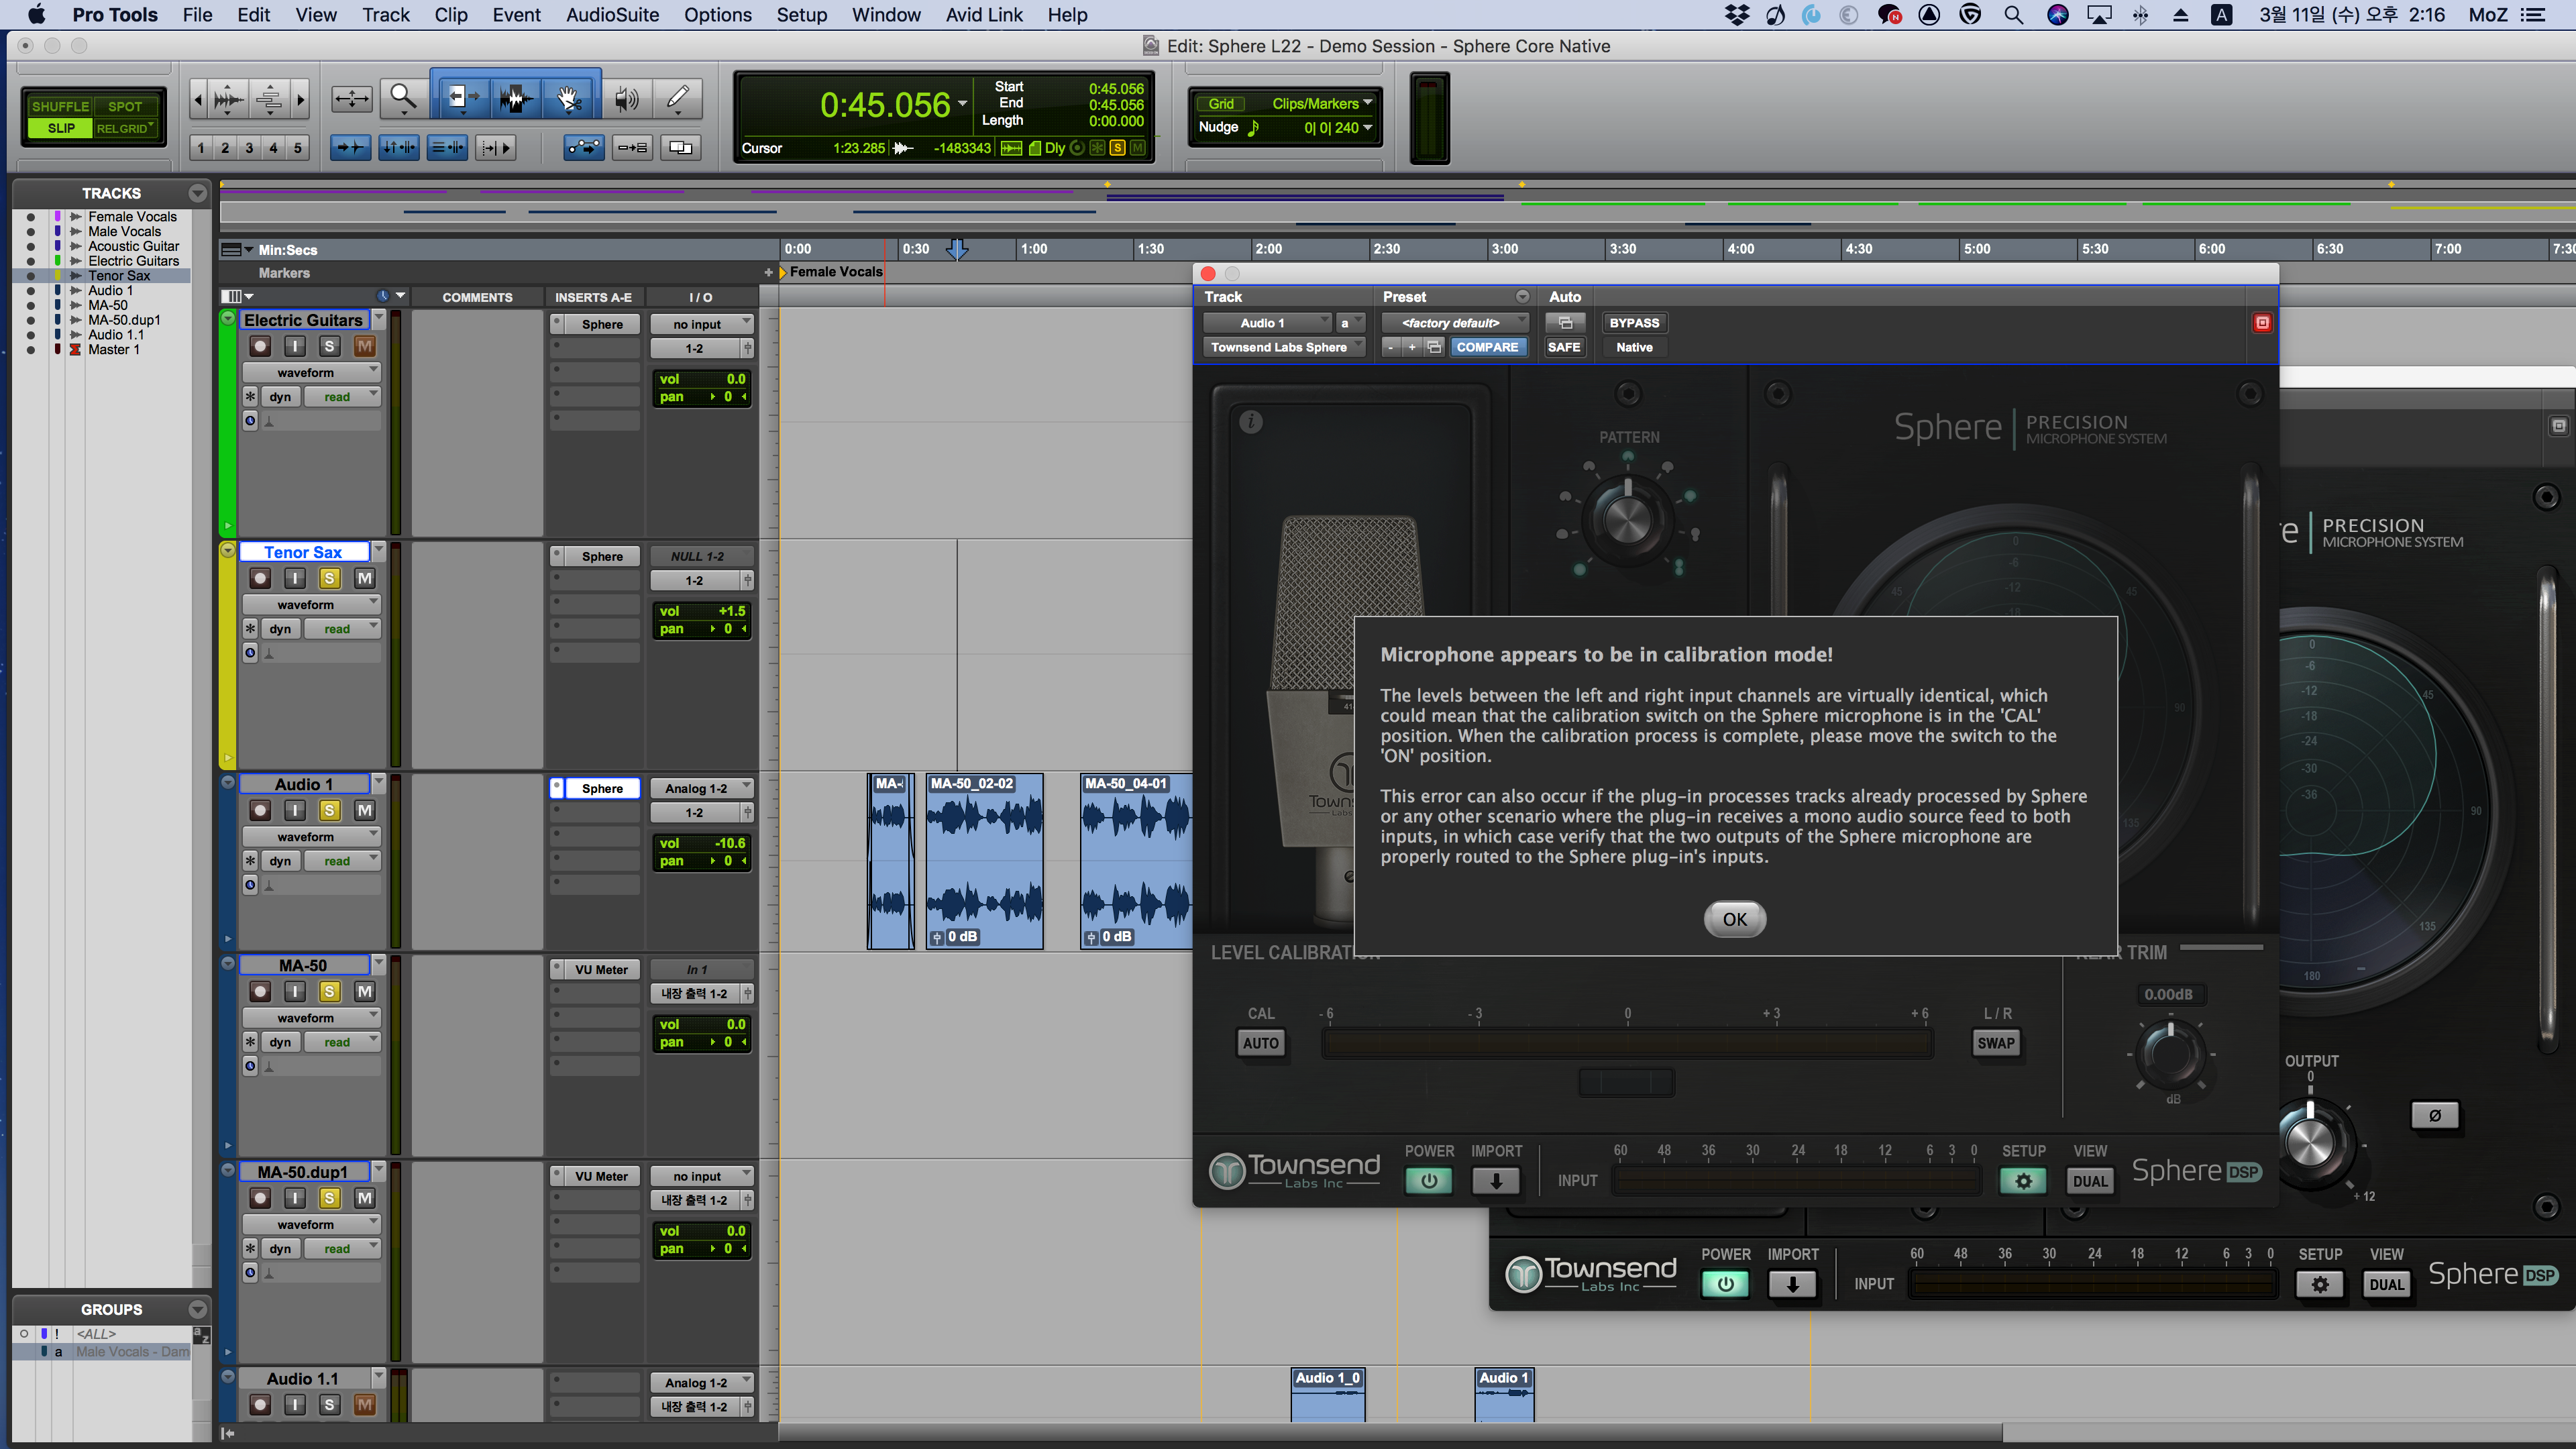
Task: Click the plug-in target red icon
Action: 2262,322
